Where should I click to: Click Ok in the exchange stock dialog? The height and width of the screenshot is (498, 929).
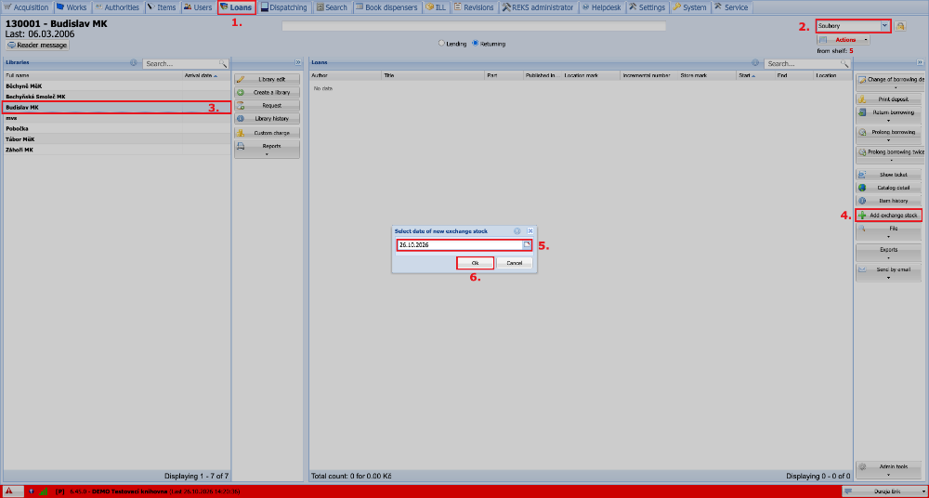(475, 263)
